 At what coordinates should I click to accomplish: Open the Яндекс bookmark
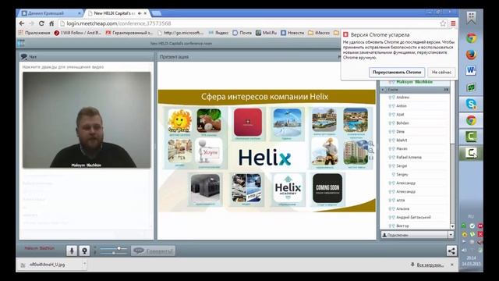click(x=218, y=33)
